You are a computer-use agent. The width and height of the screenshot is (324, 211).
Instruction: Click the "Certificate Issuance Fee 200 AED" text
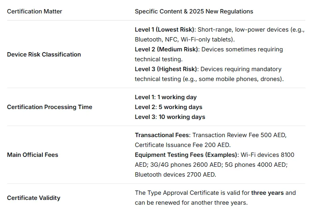click(182, 145)
